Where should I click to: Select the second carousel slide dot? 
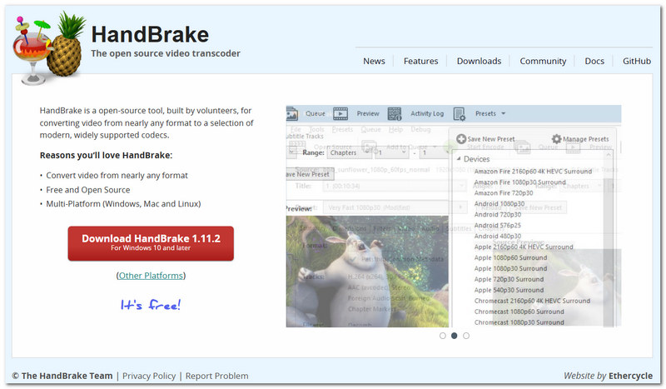pyautogui.click(x=454, y=336)
